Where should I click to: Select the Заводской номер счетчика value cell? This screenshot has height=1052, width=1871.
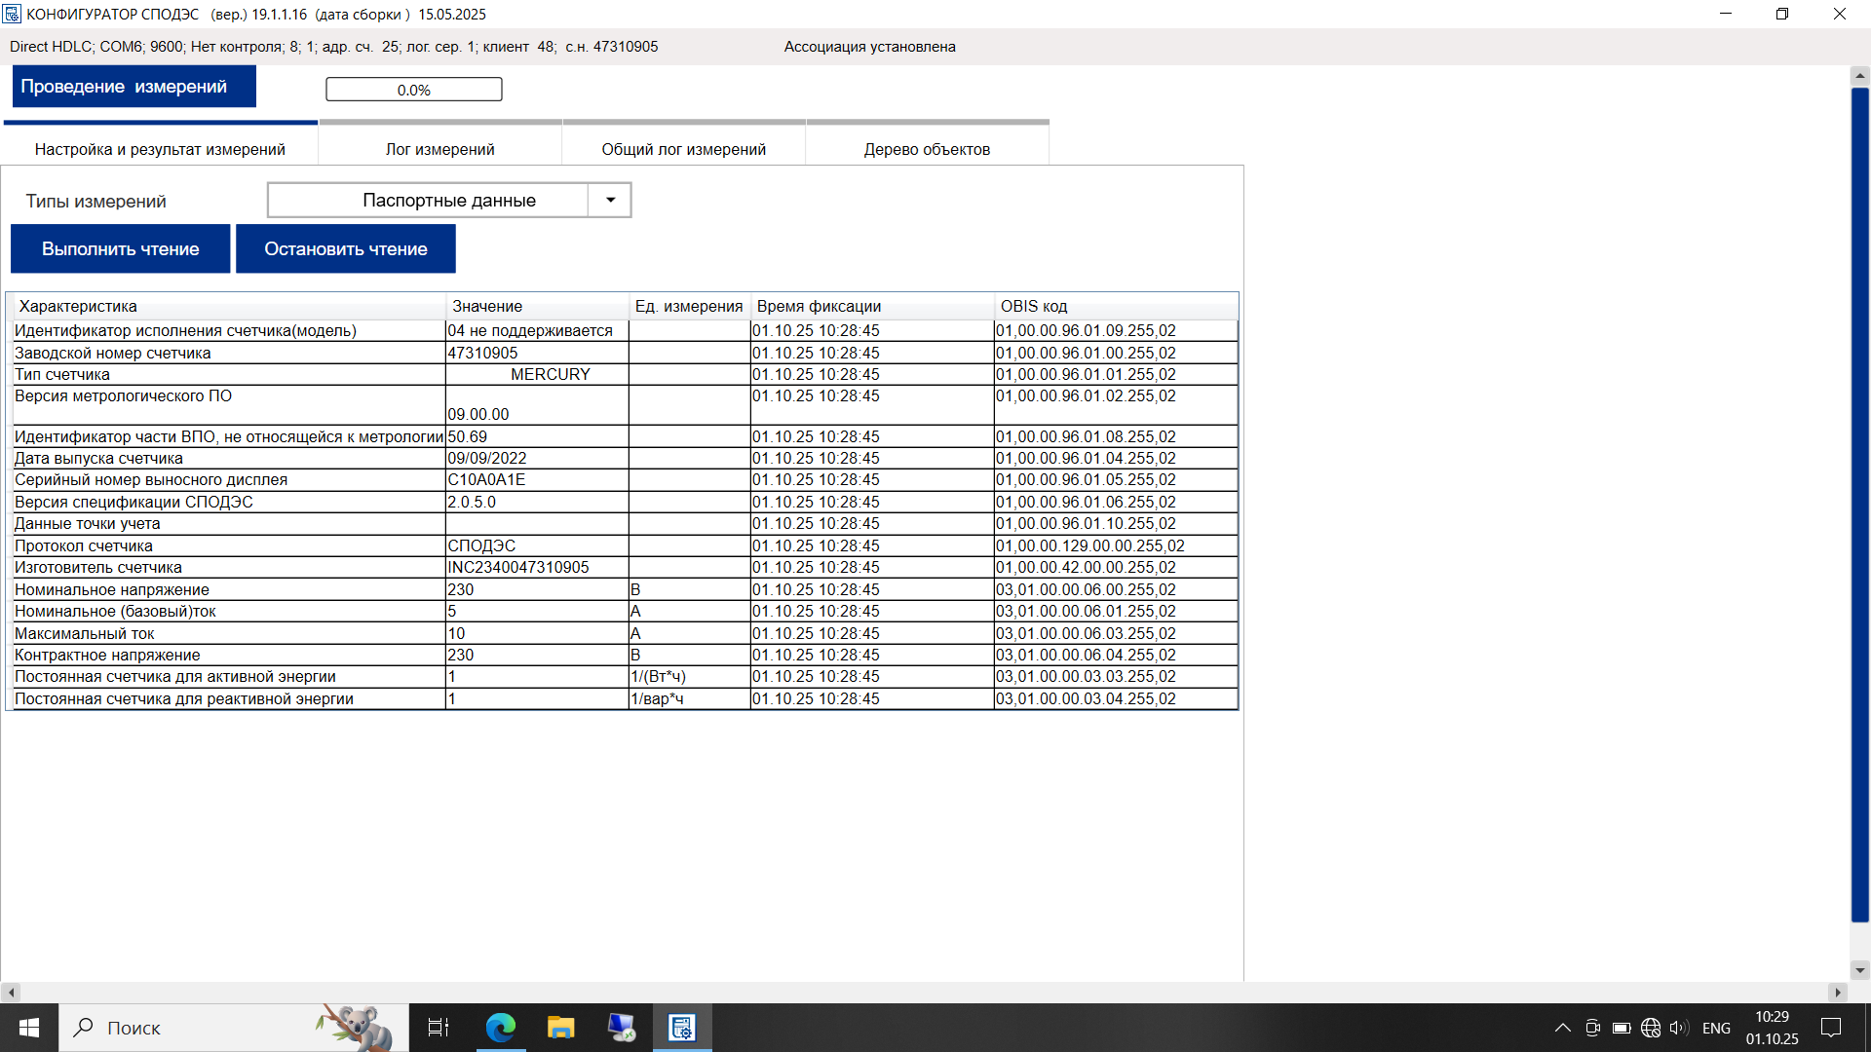tap(536, 353)
